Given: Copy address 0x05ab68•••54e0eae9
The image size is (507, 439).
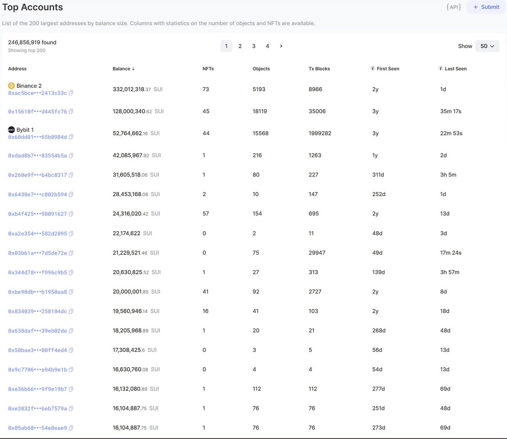Looking at the screenshot, I should (71, 428).
